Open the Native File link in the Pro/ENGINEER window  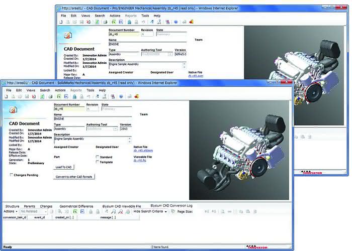[196, 76]
